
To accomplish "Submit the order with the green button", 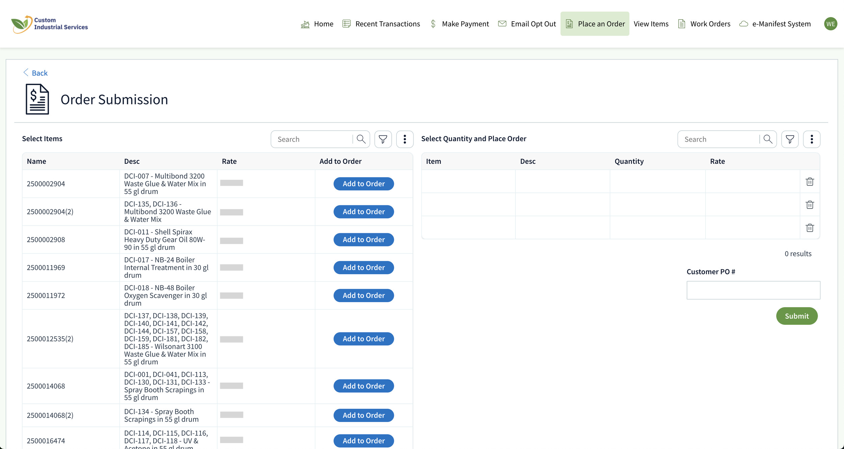I will coord(796,316).
